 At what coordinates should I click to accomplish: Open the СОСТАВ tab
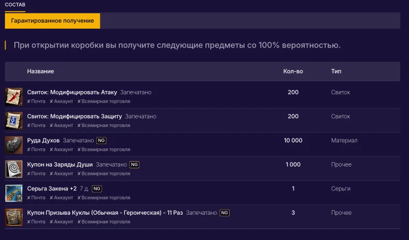[15, 5]
